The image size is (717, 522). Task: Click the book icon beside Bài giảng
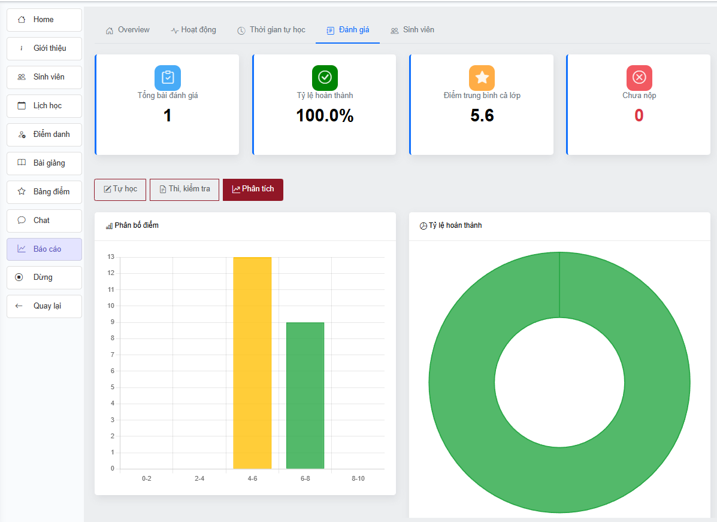point(22,163)
